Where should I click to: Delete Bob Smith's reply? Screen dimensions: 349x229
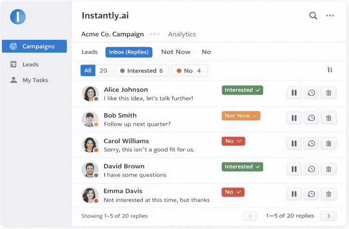(329, 118)
